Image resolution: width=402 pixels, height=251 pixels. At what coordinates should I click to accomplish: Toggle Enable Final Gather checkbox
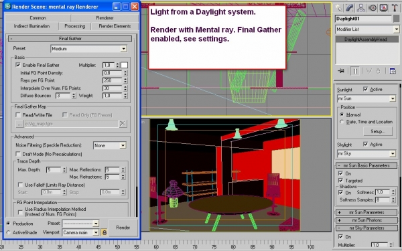(x=17, y=65)
